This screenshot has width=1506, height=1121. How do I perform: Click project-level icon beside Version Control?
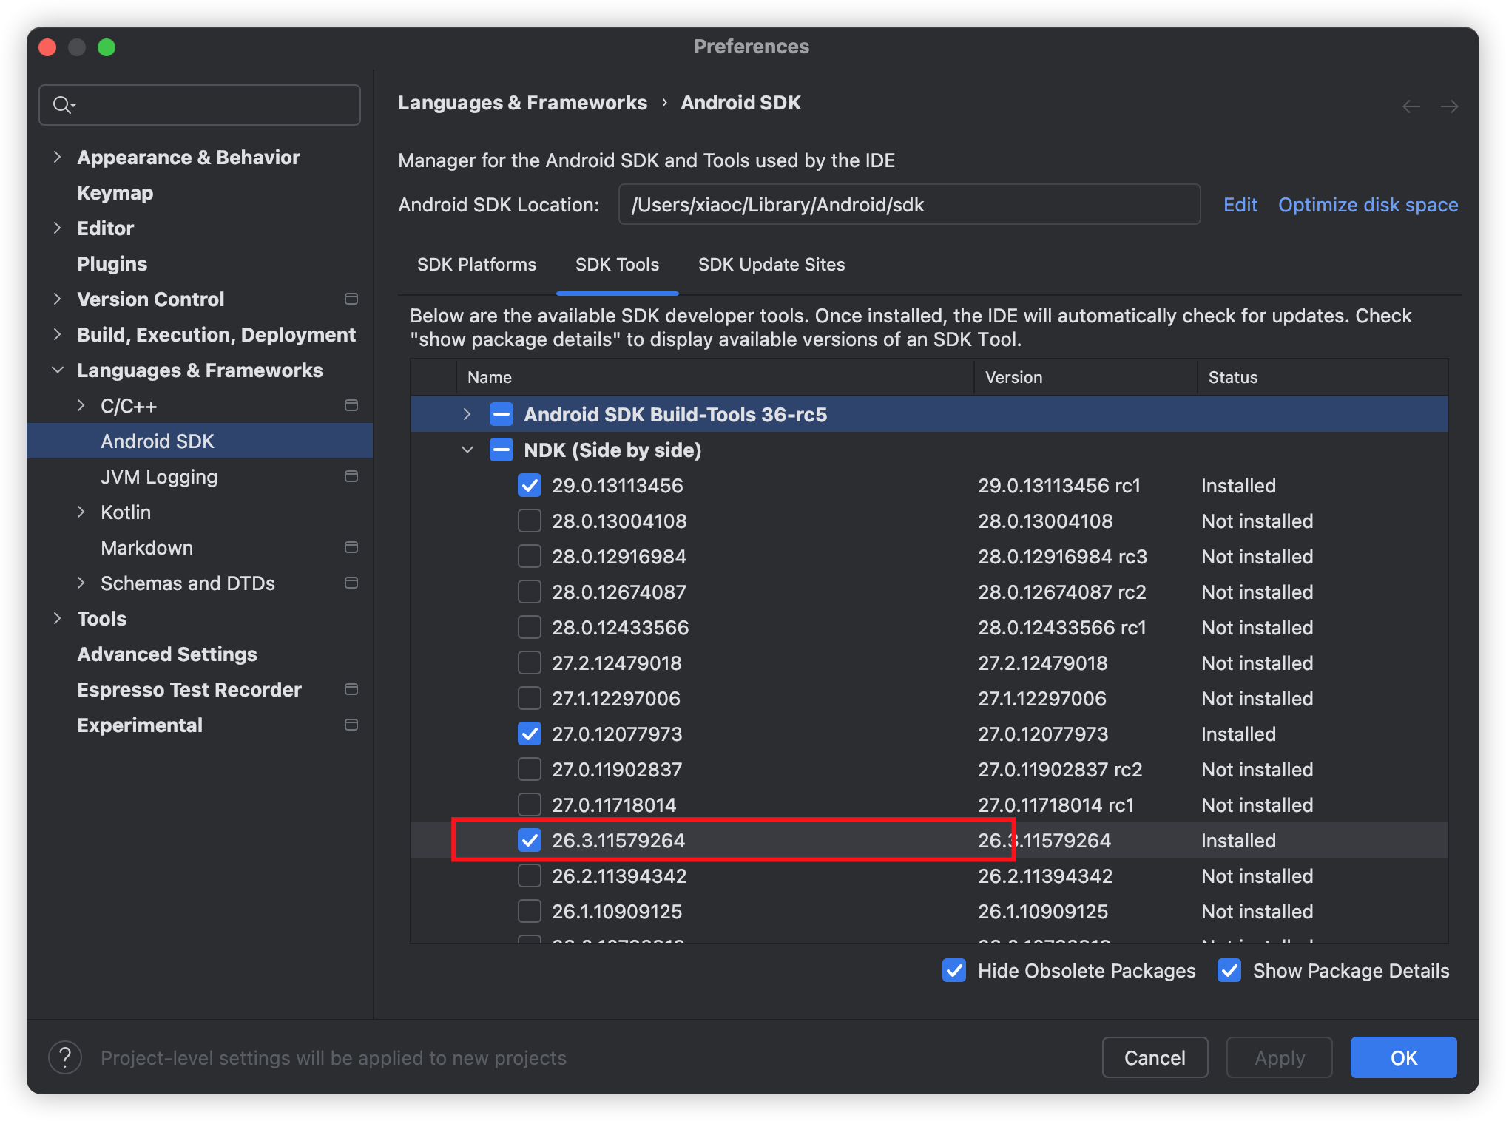coord(351,299)
